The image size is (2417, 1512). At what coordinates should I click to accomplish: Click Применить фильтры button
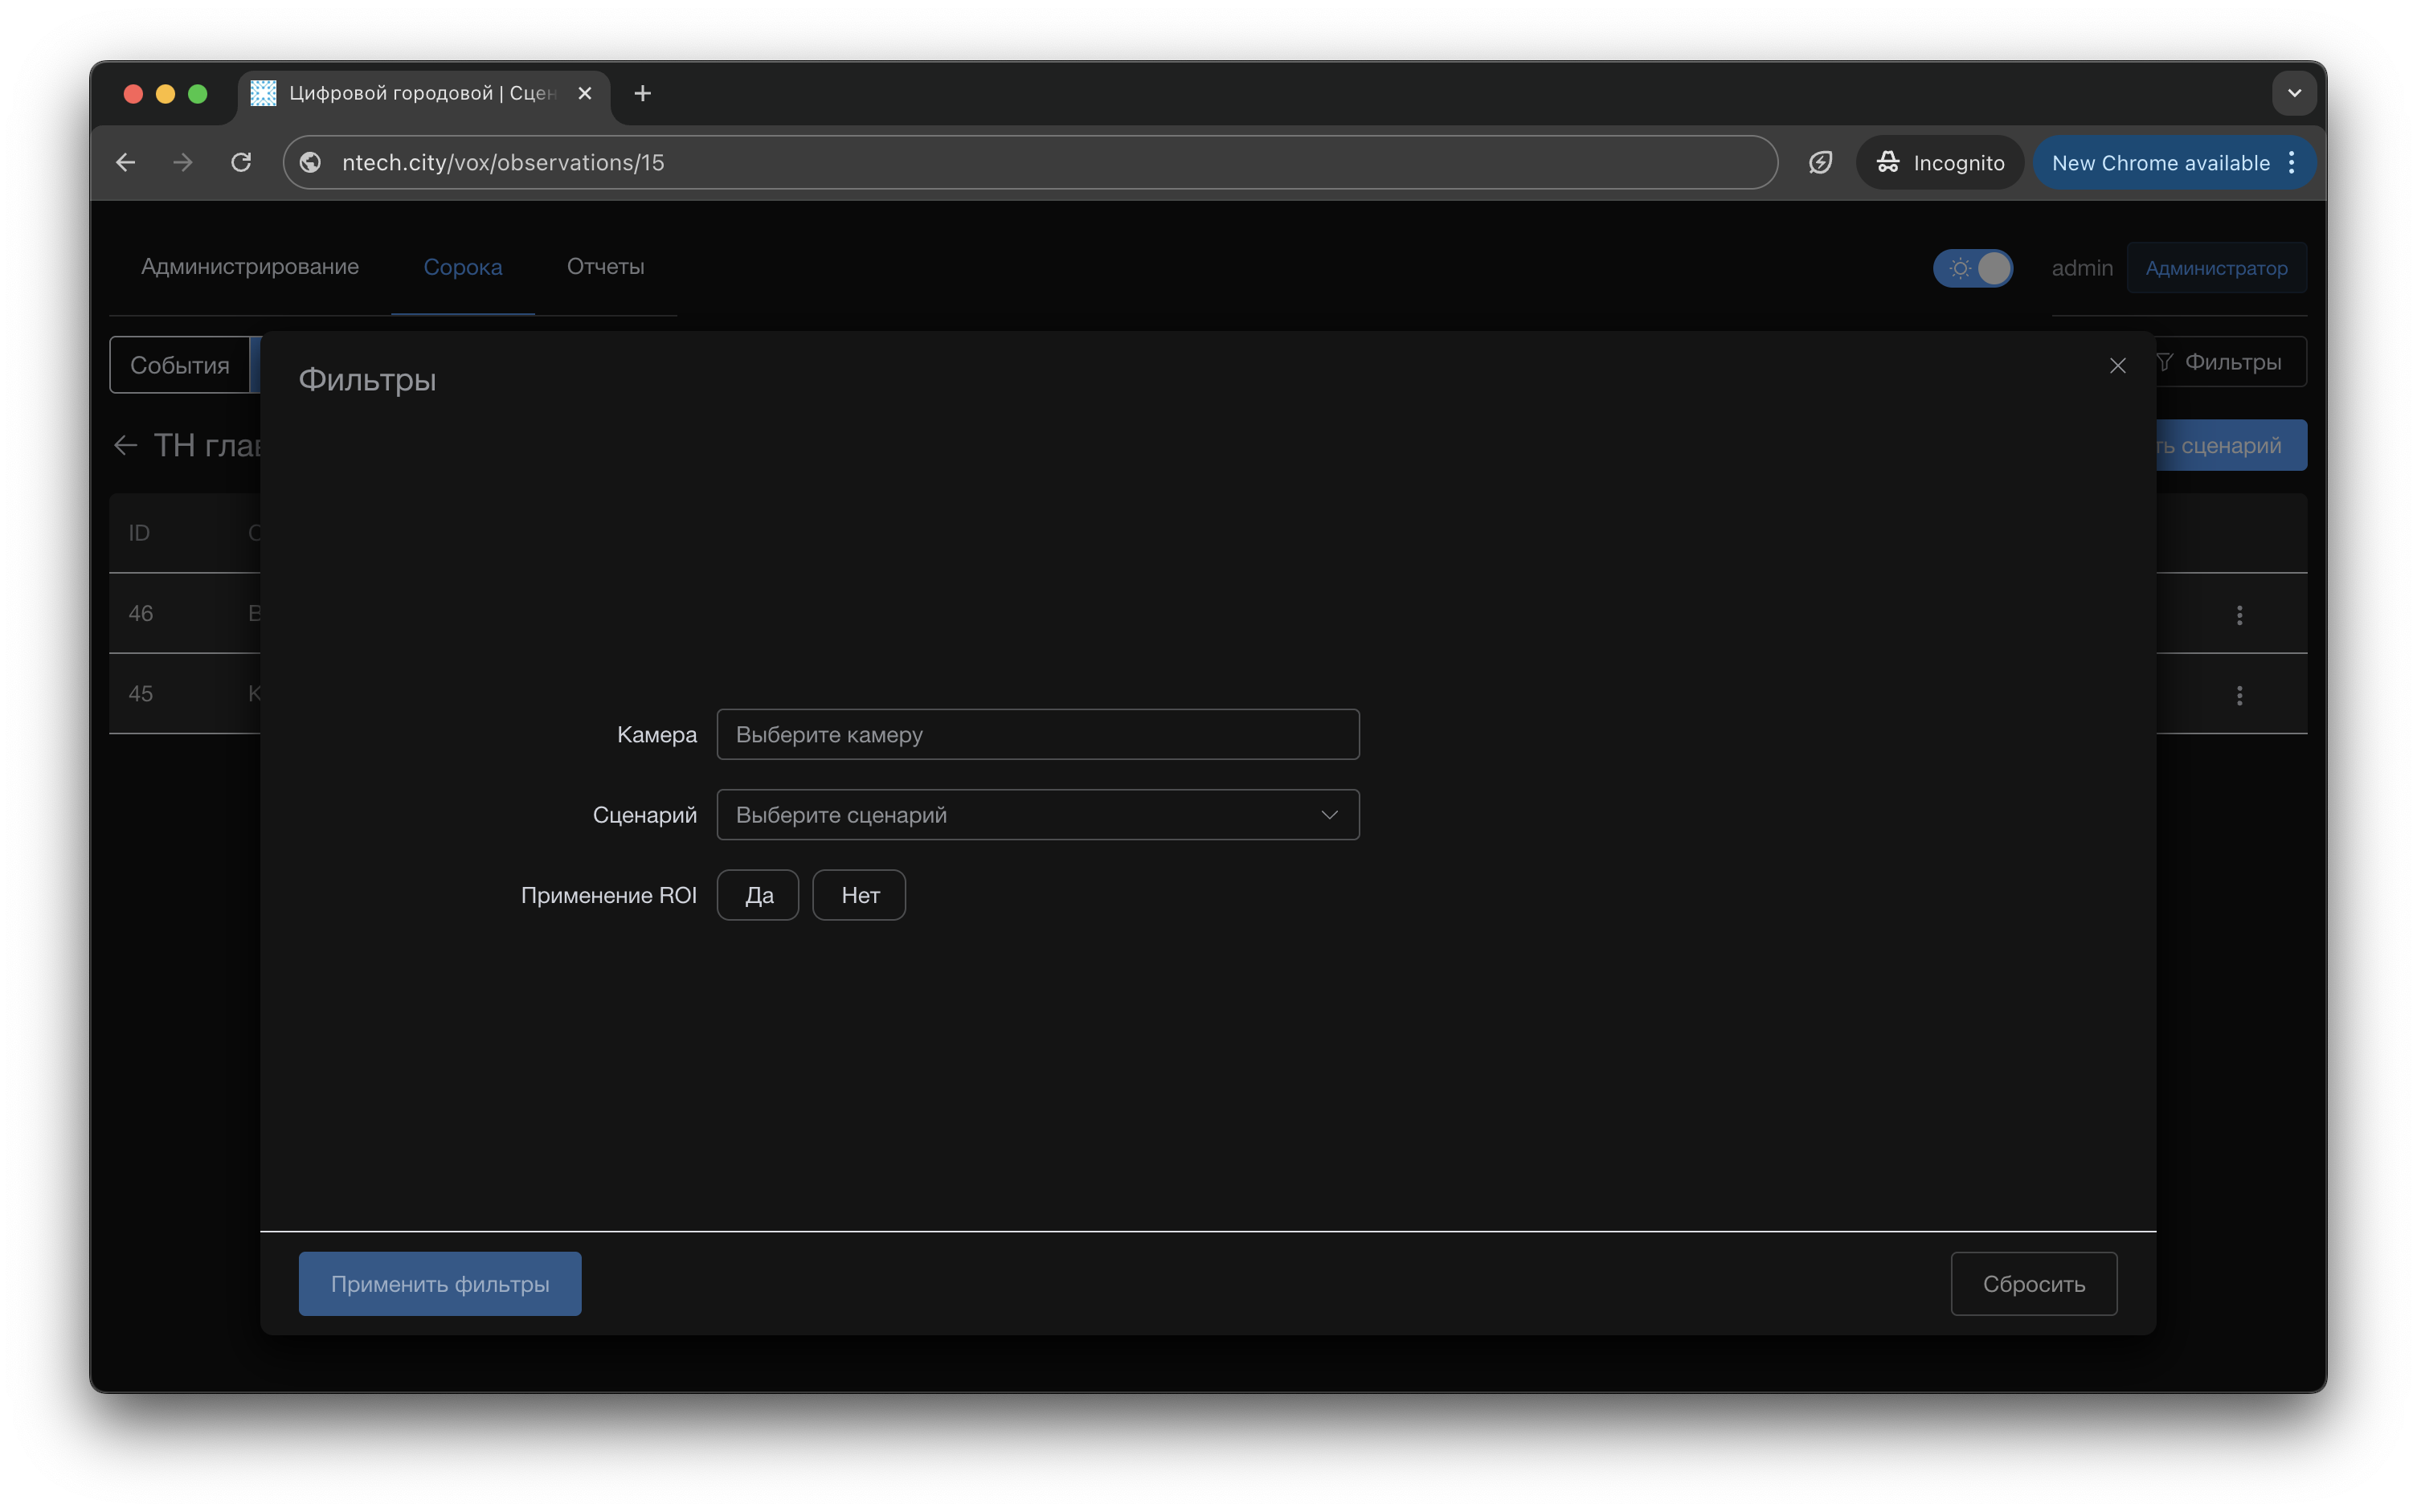click(440, 1284)
